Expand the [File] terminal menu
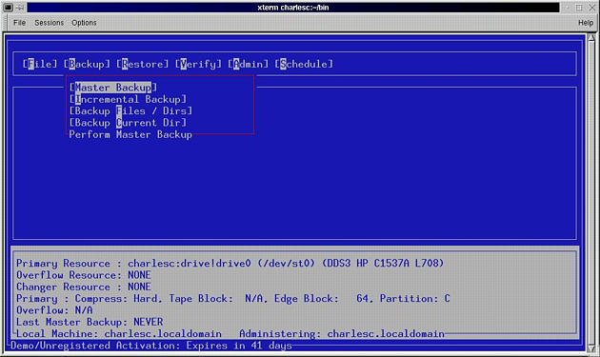The image size is (600, 357). 40,64
